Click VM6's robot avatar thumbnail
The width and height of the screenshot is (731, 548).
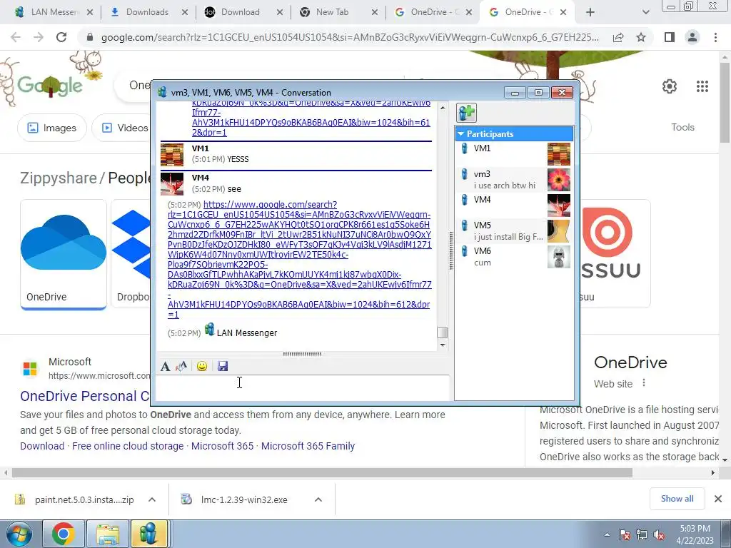tap(558, 257)
